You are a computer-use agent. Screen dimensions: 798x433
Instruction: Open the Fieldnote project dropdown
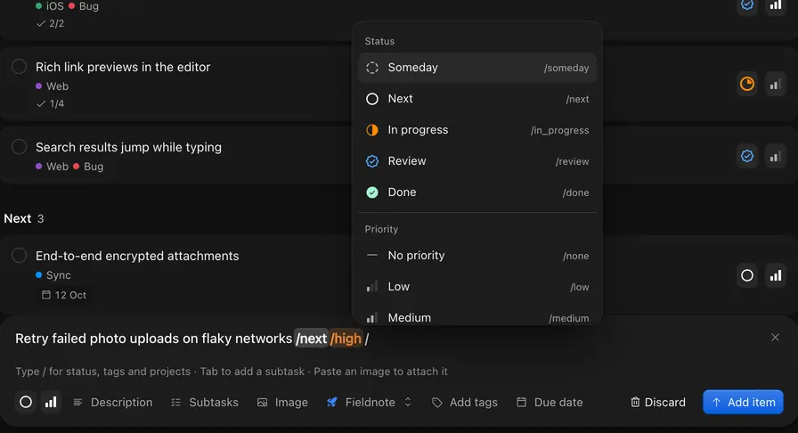coord(370,403)
